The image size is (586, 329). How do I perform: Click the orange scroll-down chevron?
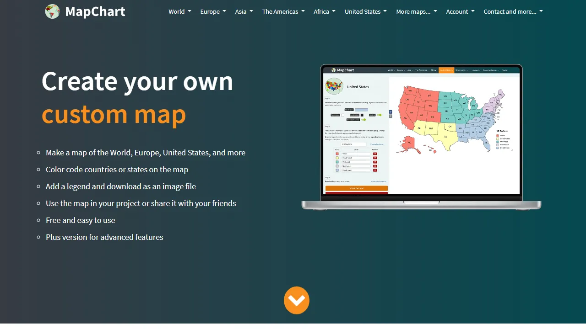297,300
